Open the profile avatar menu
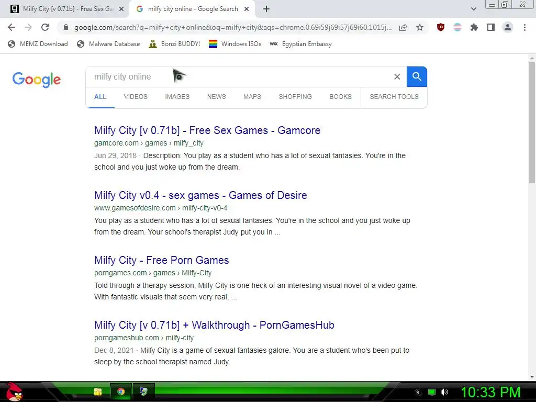 (x=508, y=27)
